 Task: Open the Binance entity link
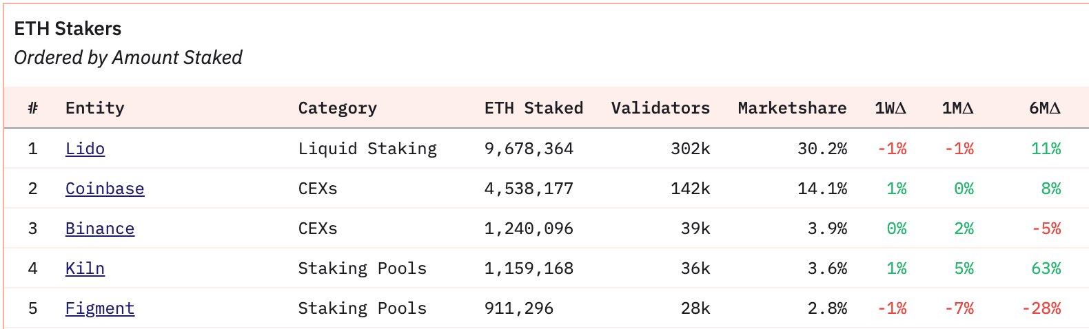pos(100,229)
